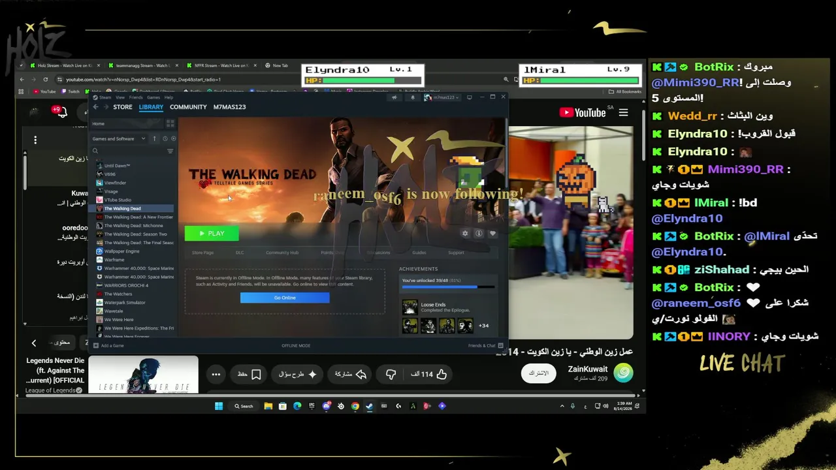Click the achievements progress bar
The image size is (836, 470).
[448, 287]
